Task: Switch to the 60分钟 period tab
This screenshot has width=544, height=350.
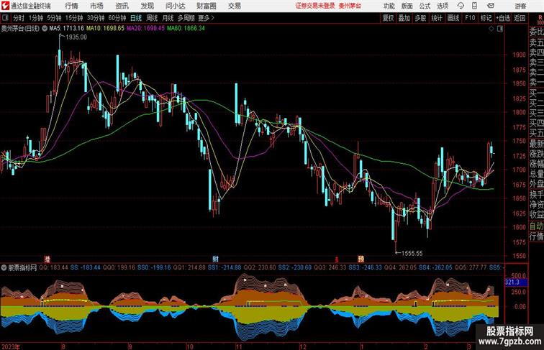Action: [117, 18]
